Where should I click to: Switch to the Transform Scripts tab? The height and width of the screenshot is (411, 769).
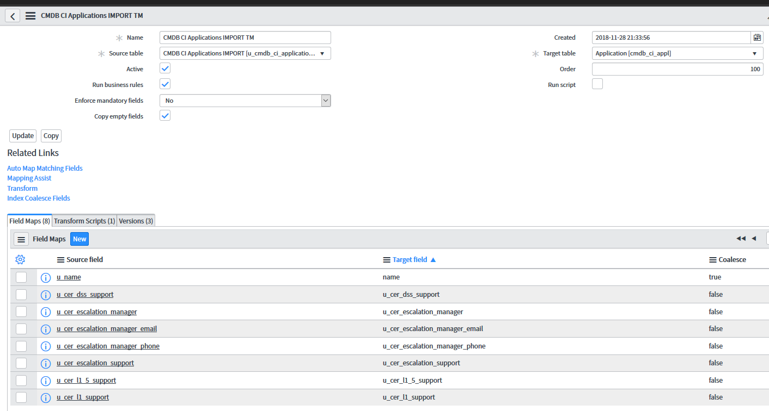(x=84, y=221)
